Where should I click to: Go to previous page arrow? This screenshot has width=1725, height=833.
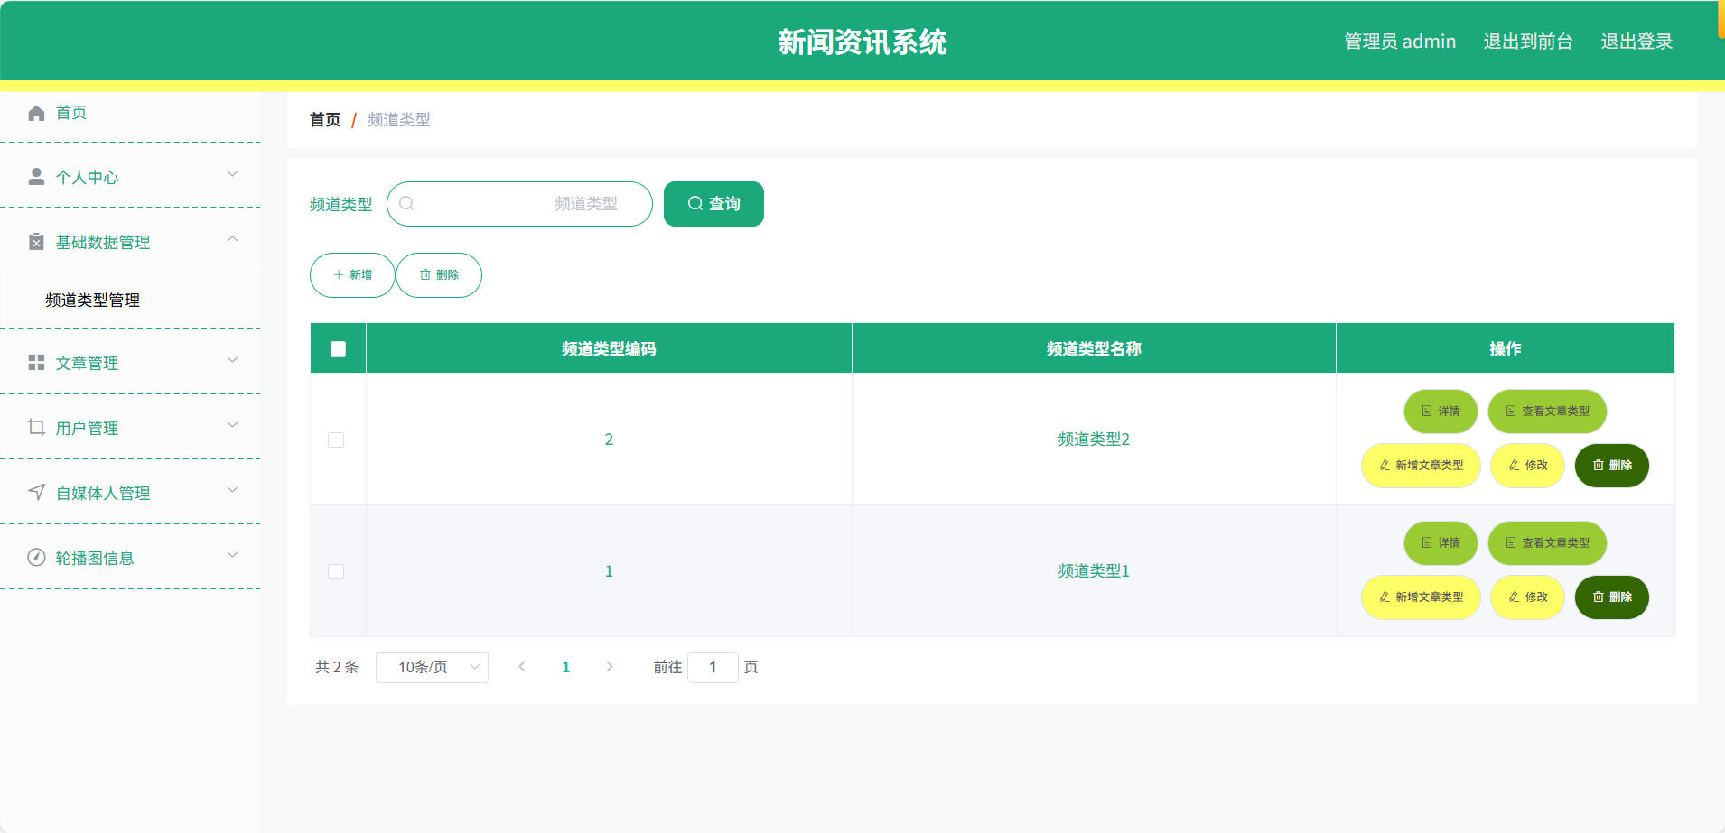(522, 667)
